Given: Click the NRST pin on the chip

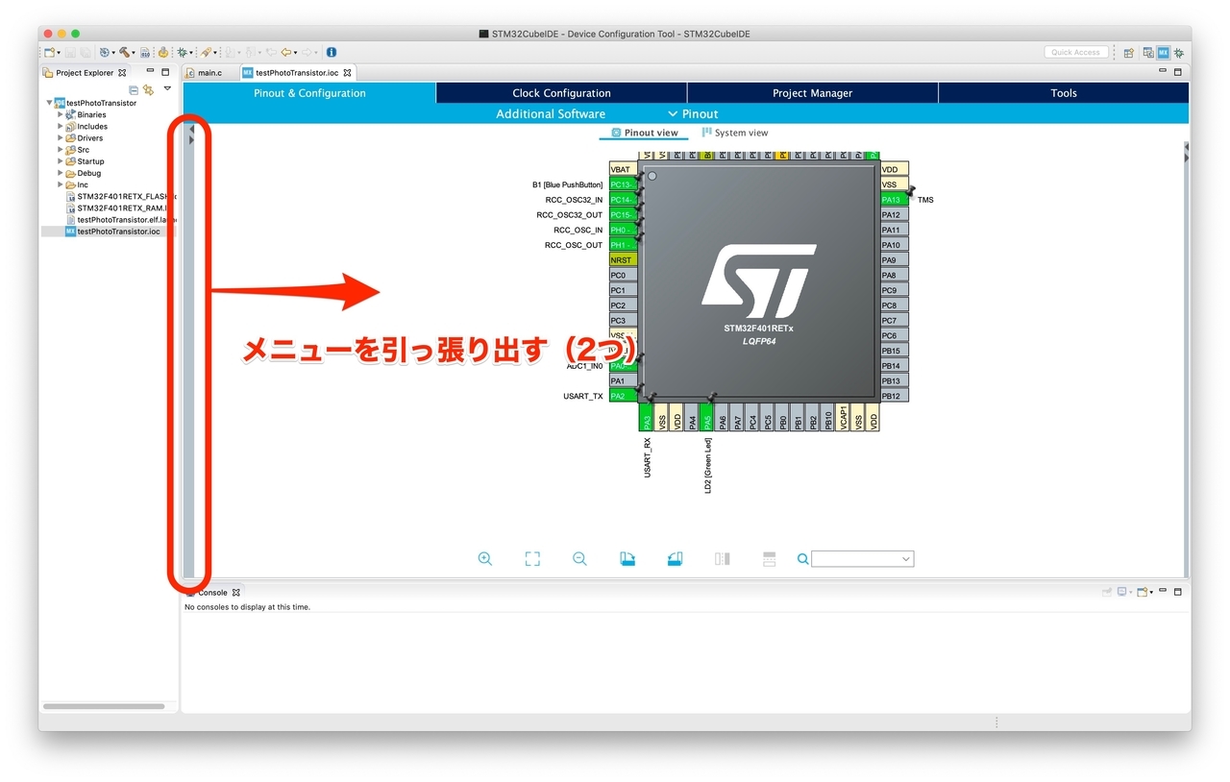Looking at the screenshot, I should (623, 260).
